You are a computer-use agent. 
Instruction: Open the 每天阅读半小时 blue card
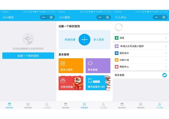(x=98, y=83)
